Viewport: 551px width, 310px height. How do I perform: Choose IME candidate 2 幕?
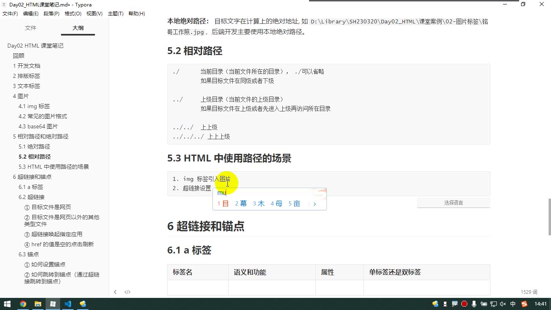point(241,204)
